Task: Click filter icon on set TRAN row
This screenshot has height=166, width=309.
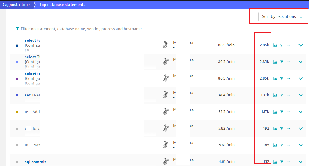Action: [282, 95]
